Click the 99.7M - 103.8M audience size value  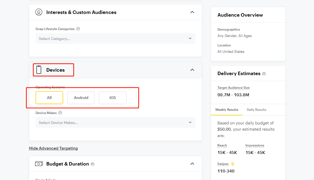pos(233,95)
